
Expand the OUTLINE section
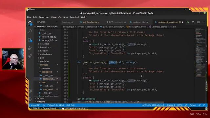[40, 98]
